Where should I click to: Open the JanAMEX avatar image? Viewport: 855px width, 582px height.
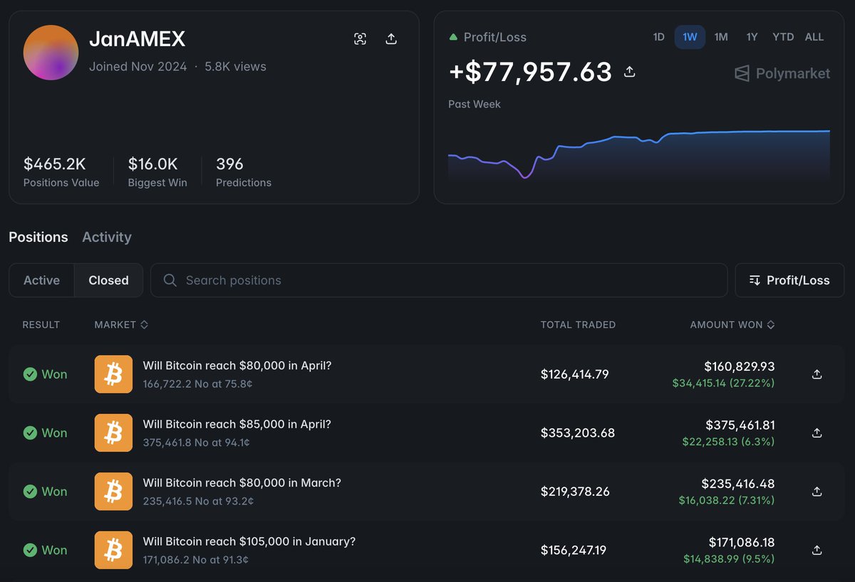(x=51, y=53)
